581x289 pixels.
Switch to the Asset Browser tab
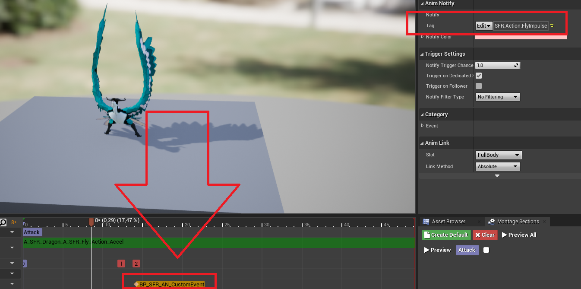448,222
